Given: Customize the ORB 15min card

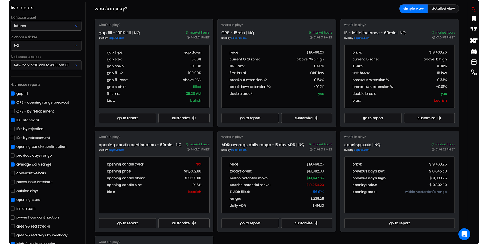Looking at the screenshot, I should tap(307, 118).
